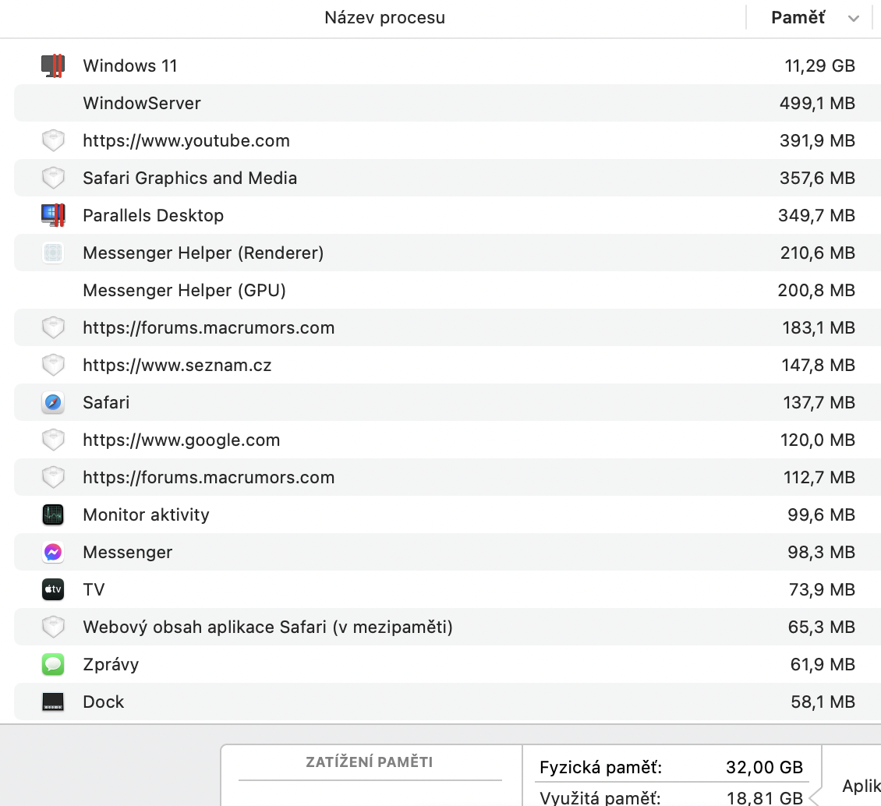Click the Windows 11 Parallels VM icon
Viewport: 881px width, 806px height.
point(53,65)
